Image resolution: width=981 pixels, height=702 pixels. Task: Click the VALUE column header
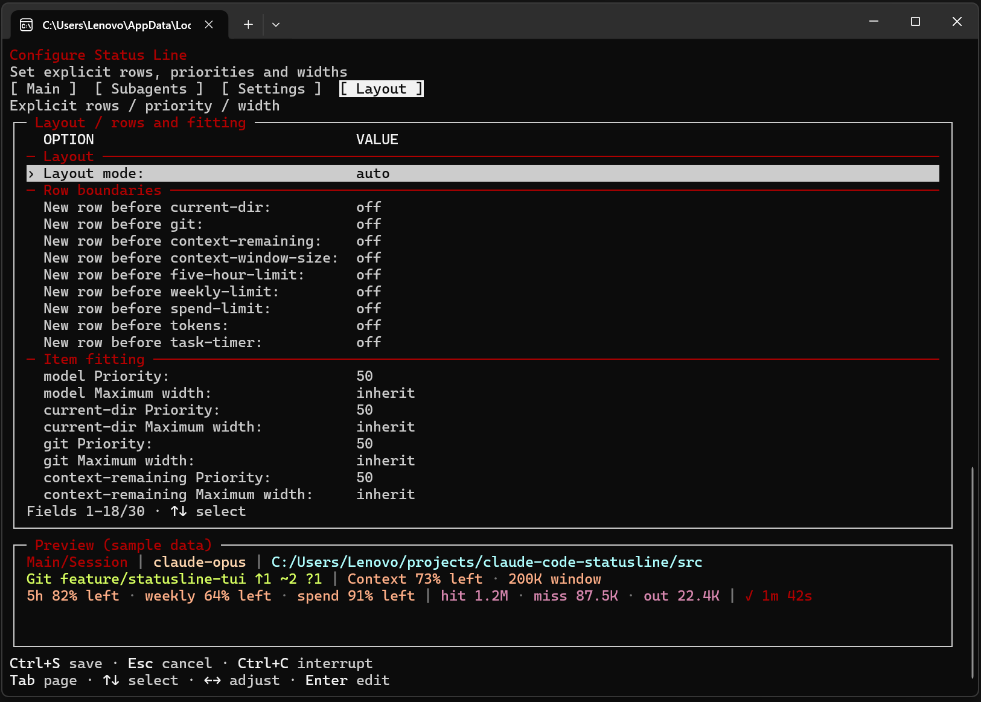[x=377, y=139]
